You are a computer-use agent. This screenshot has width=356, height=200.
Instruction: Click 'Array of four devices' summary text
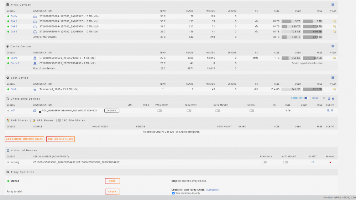click(45, 37)
